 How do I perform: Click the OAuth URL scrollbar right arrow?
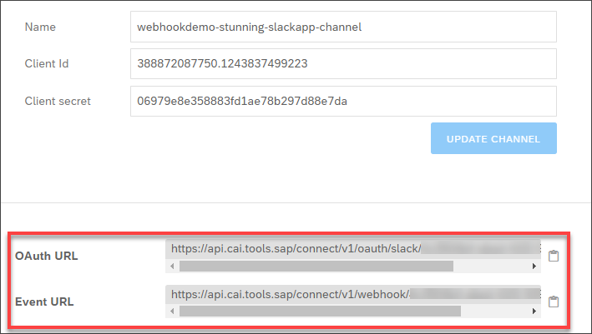pos(534,267)
